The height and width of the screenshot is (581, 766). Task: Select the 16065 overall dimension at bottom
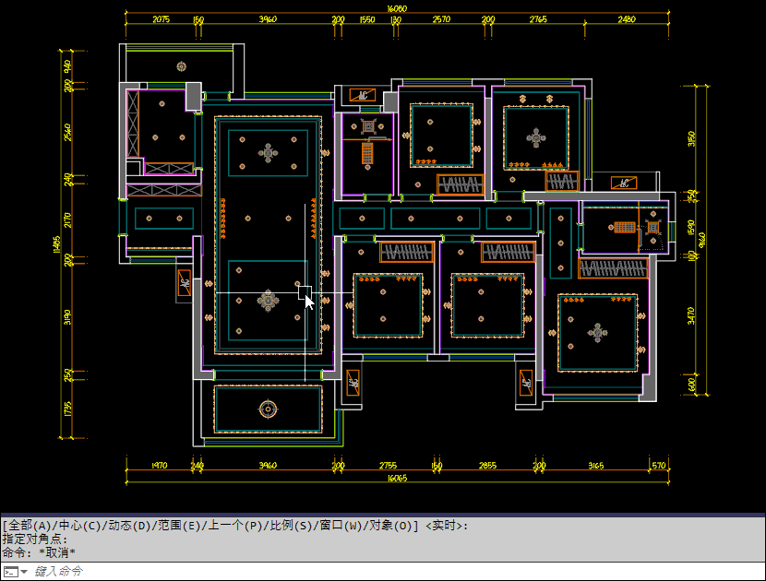396,479
